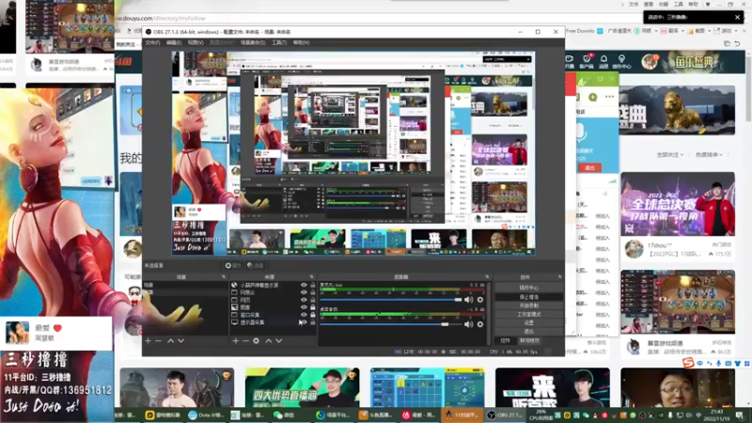Pop out the Scenes dock via its header icon

tap(224, 276)
